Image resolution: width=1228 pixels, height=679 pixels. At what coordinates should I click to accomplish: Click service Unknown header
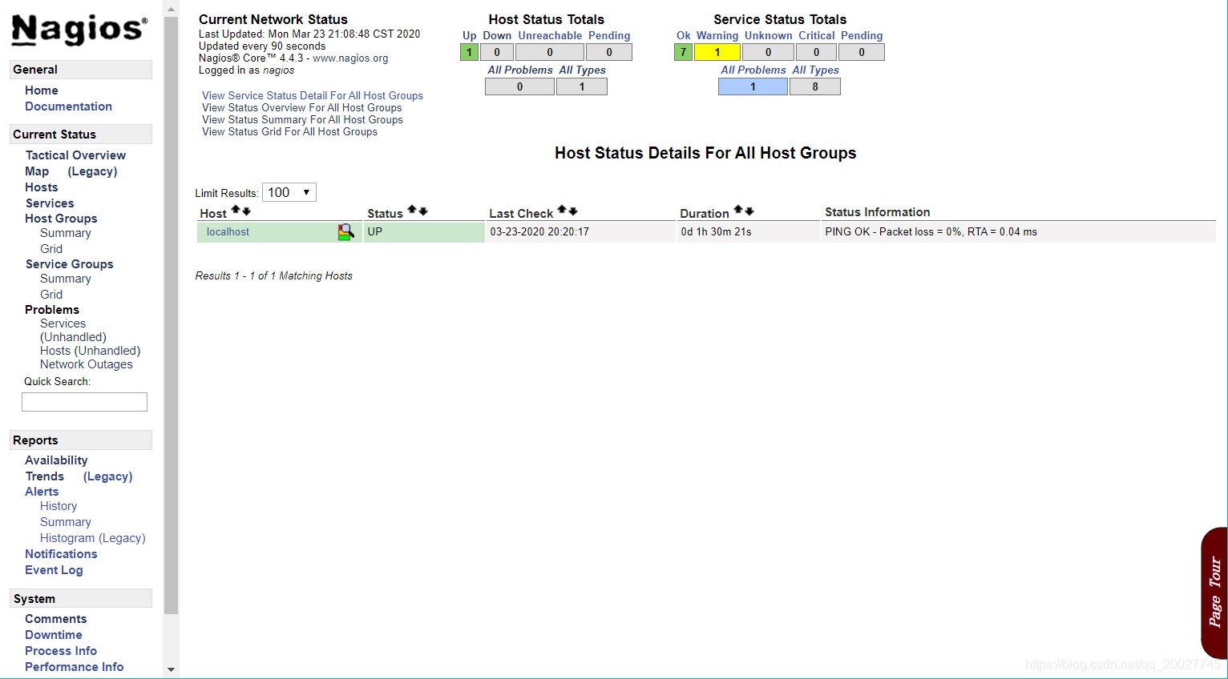(768, 36)
